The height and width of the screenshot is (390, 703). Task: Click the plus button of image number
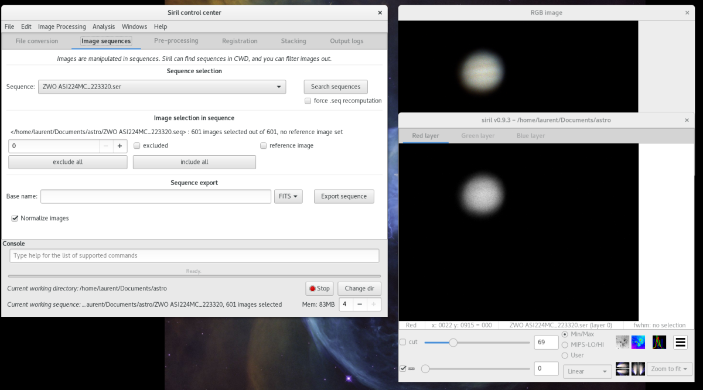click(120, 146)
